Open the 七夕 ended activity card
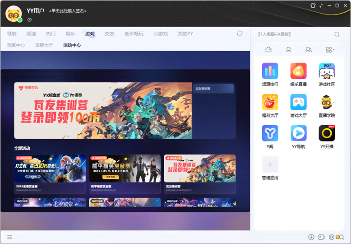351x244 pixels. click(50, 202)
